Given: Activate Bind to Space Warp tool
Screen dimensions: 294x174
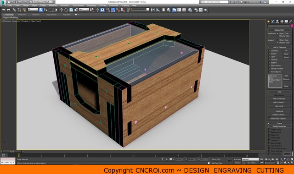Looking at the screenshot, I should tap(24, 10).
